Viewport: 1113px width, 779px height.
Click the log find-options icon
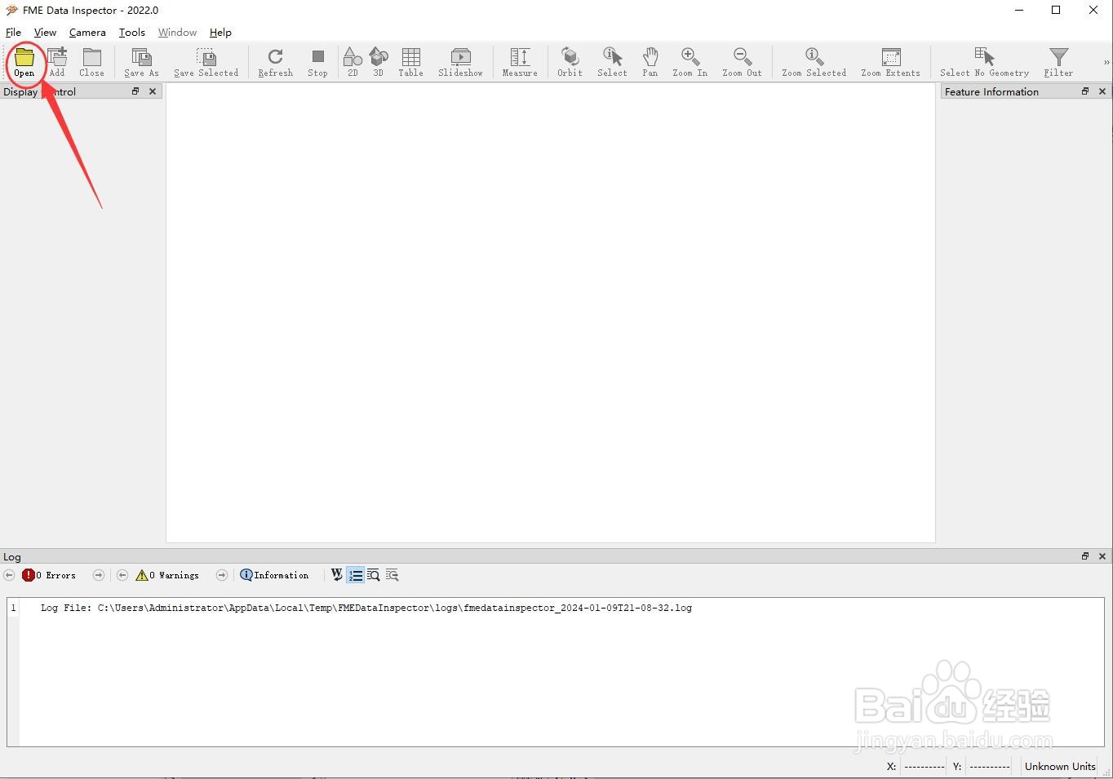coord(392,575)
